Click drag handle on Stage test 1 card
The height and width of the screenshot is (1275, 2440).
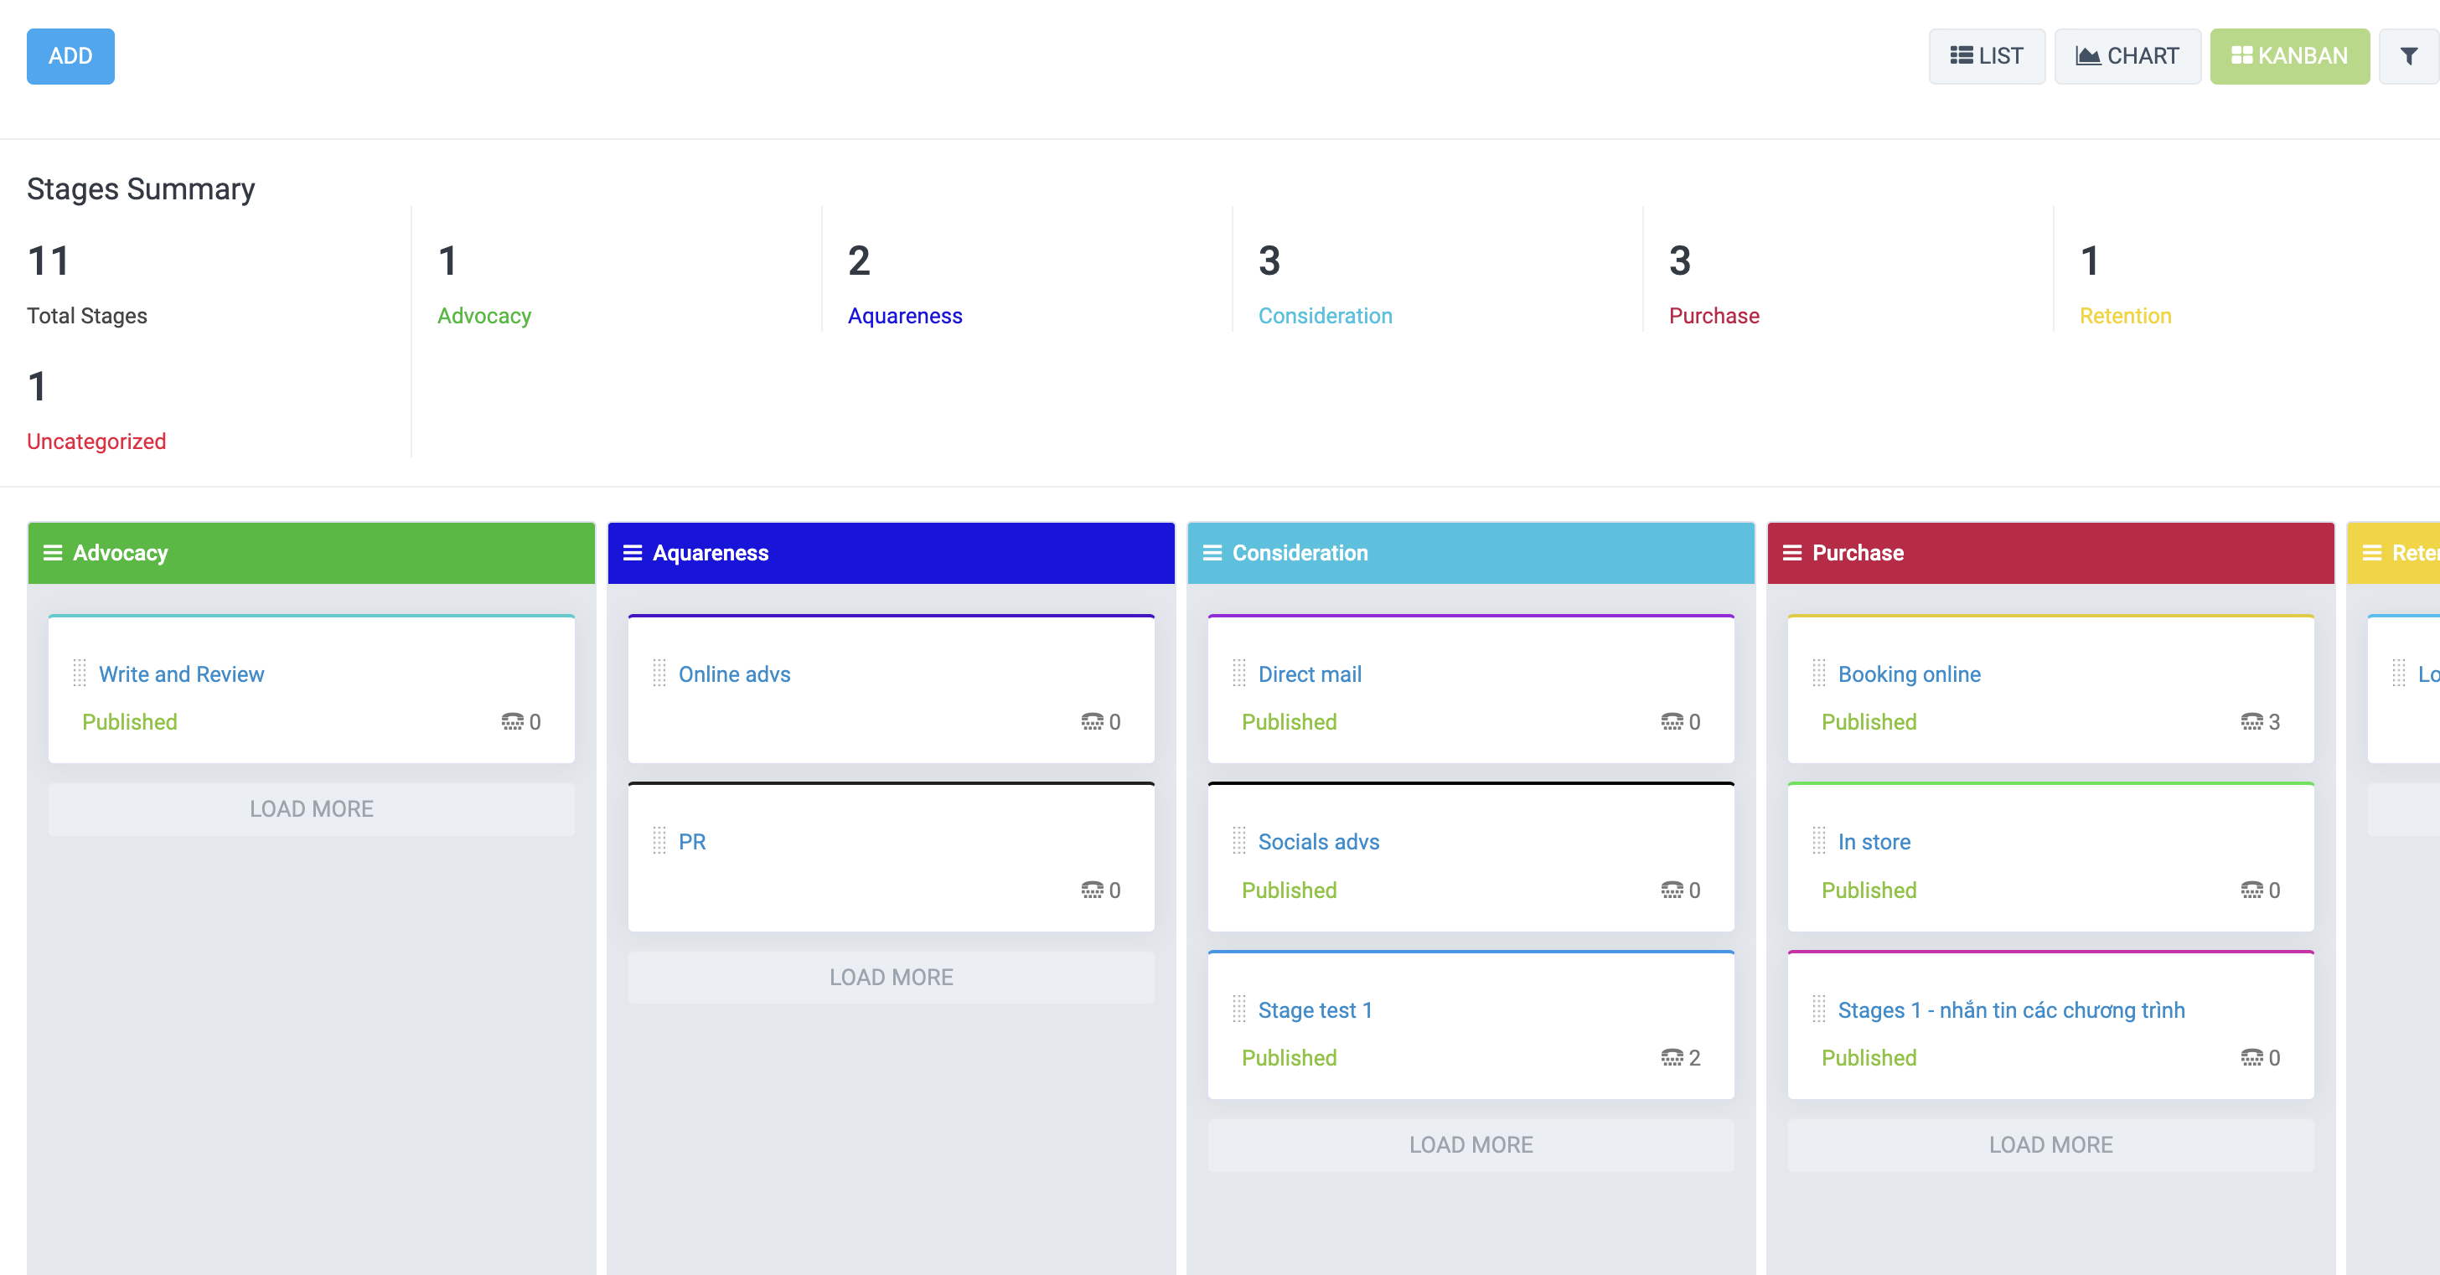pos(1239,1009)
